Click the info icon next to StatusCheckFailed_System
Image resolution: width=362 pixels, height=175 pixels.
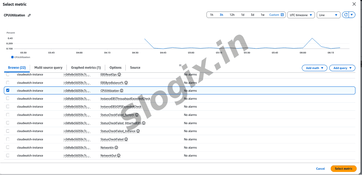click(137, 115)
